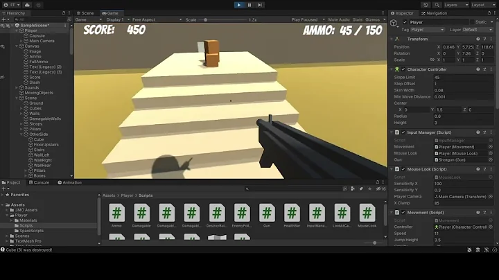Screen dimensions: 499x280
Task: Select FloorUpstairs in the Hierarchy
Action: pyautogui.click(x=46, y=144)
